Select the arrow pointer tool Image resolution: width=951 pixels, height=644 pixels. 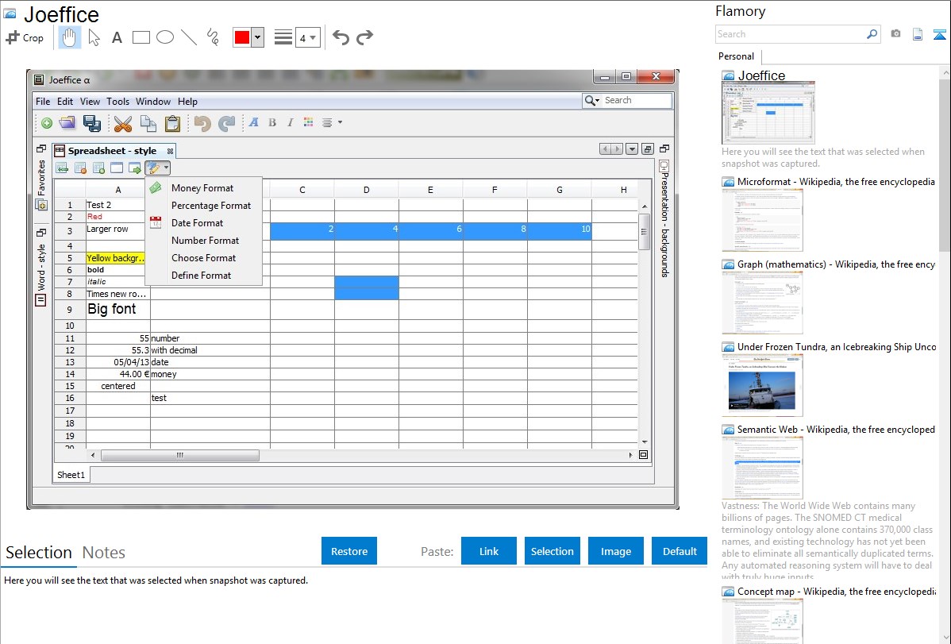pyautogui.click(x=94, y=37)
